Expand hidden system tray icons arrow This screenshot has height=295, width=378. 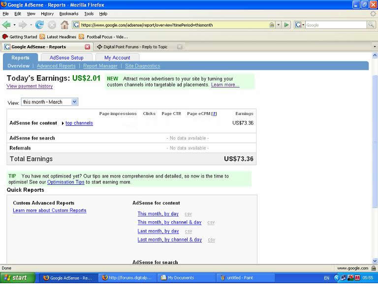337,278
